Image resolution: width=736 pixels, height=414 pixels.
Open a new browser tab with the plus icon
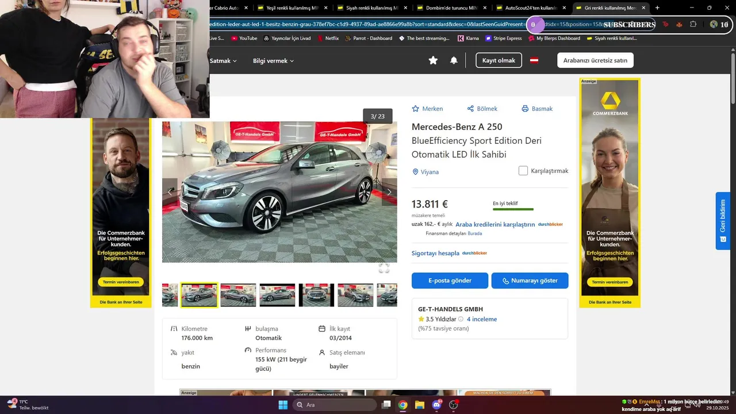point(657,7)
